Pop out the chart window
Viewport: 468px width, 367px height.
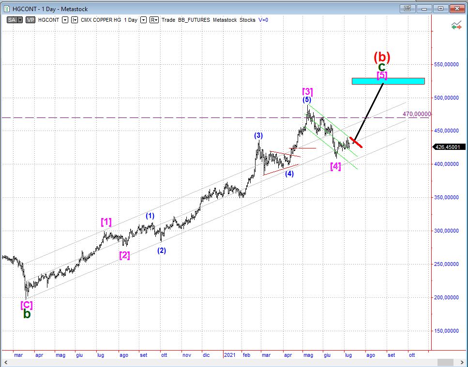tap(408, 9)
